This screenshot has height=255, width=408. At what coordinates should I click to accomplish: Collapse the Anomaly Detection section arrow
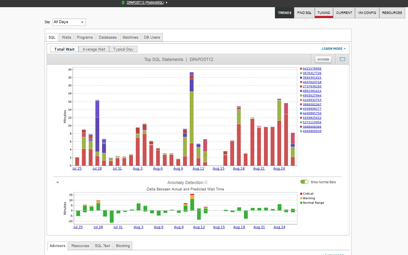(x=57, y=182)
